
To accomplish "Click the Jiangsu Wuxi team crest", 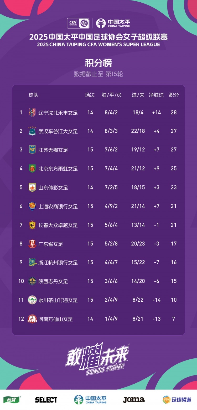I will point(32,150).
